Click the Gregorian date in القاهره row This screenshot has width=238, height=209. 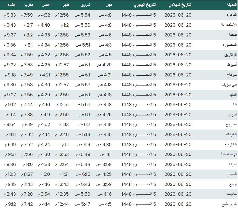tap(178, 15)
